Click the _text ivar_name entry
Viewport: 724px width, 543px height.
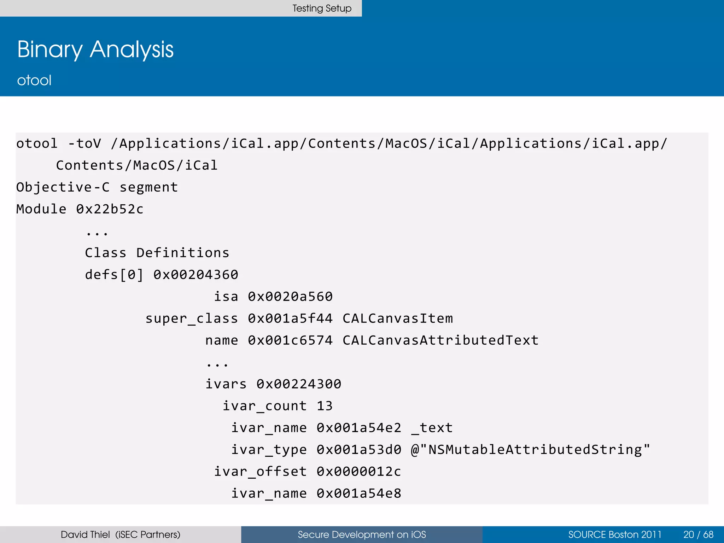[x=432, y=428]
